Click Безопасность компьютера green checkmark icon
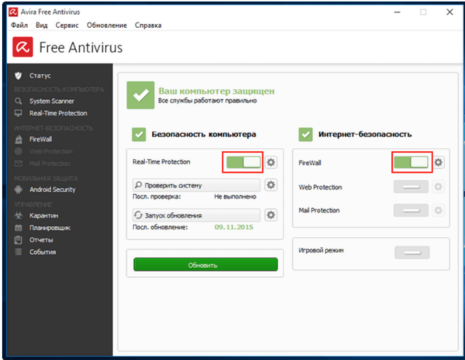The image size is (465, 360). point(139,135)
